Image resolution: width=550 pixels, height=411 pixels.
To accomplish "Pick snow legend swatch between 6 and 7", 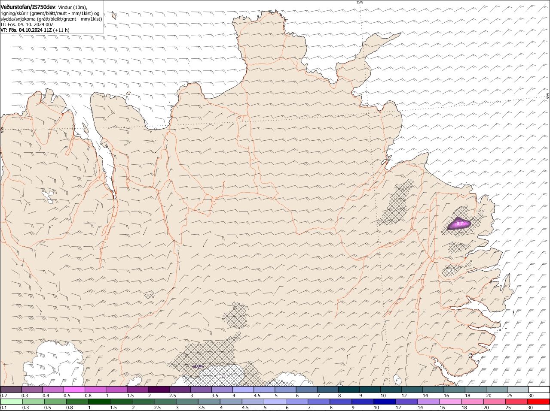I will pos(307,389).
